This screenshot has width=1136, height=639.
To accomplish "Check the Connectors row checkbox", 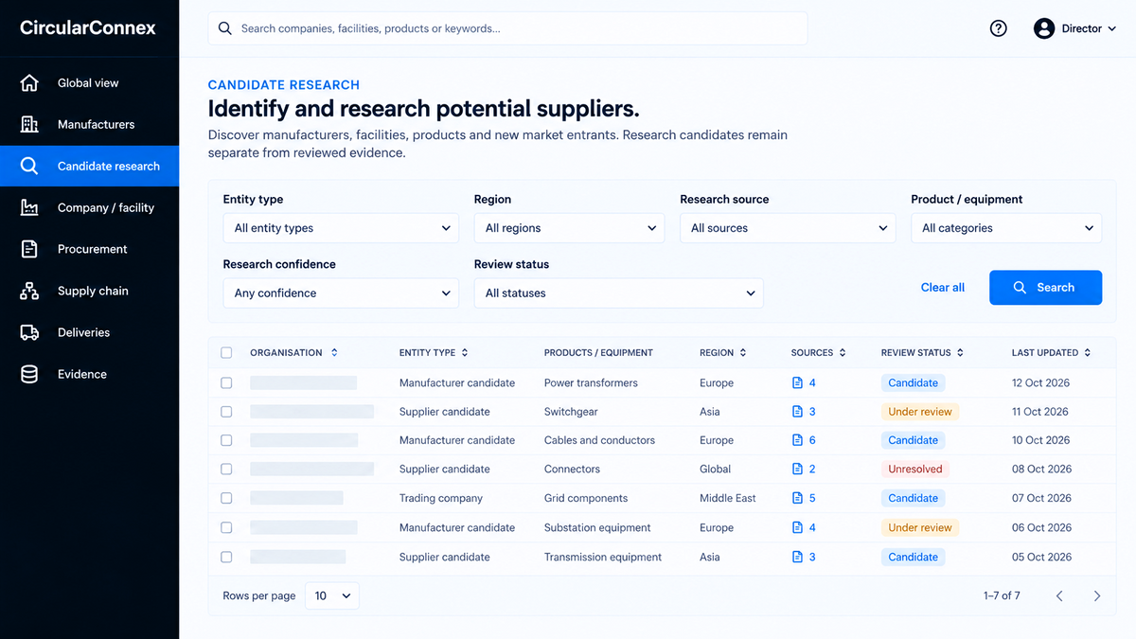I will pos(226,470).
